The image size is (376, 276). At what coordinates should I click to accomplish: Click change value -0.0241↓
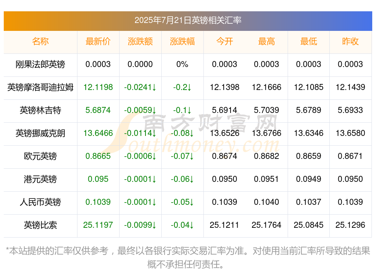coord(140,87)
